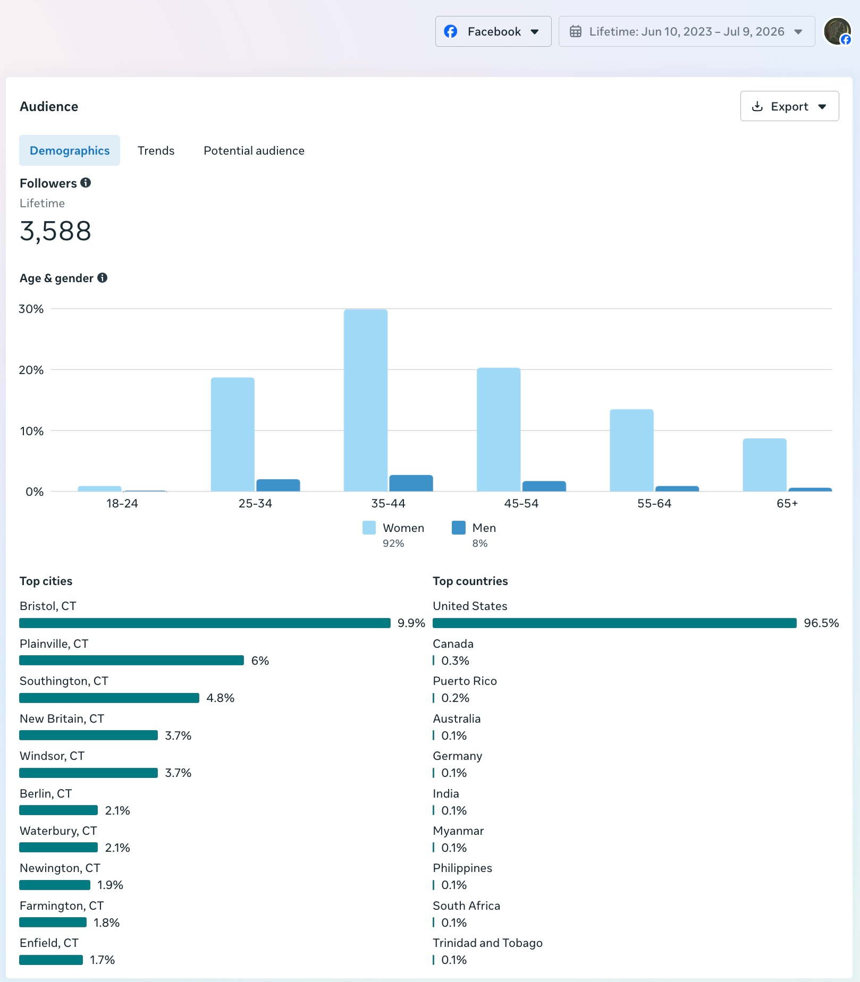Click the United States country bar
Screen dimensions: 860x982
614,623
